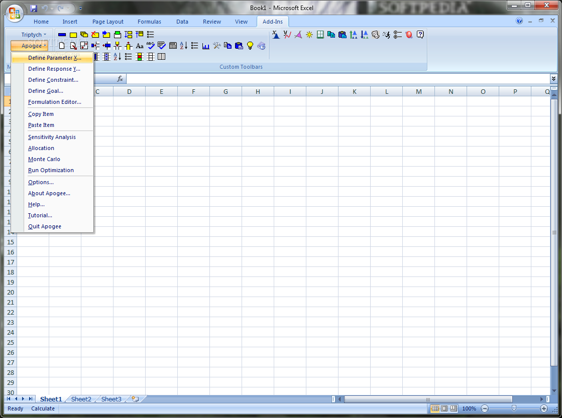Screen dimensions: 562x418
Task: Switch to the Formulas tab
Action: [x=150, y=22]
